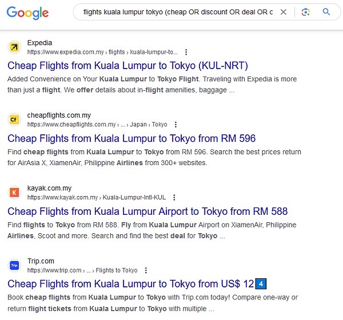Click the kayak snippet mentioning 'Scoot and more'
Image resolution: width=343 pixels, height=320 pixels.
(152, 230)
